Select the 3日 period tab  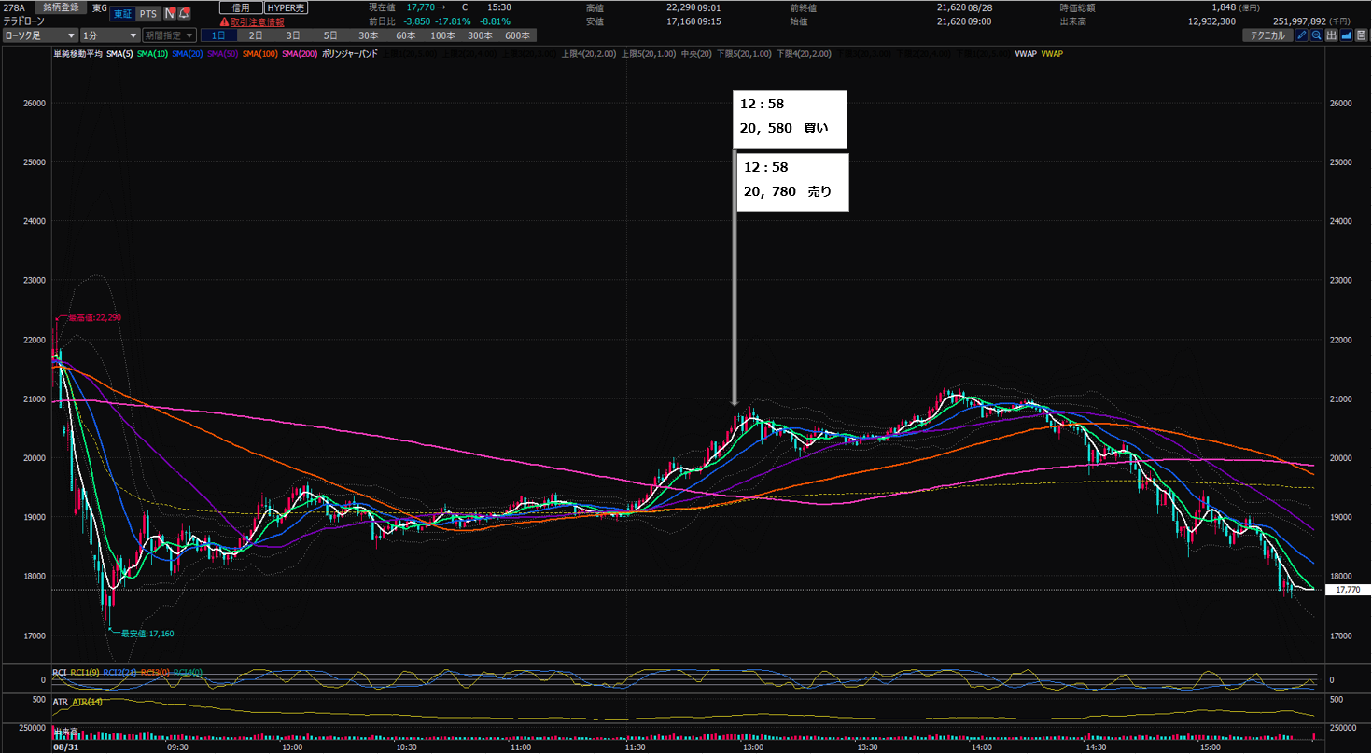(x=293, y=35)
